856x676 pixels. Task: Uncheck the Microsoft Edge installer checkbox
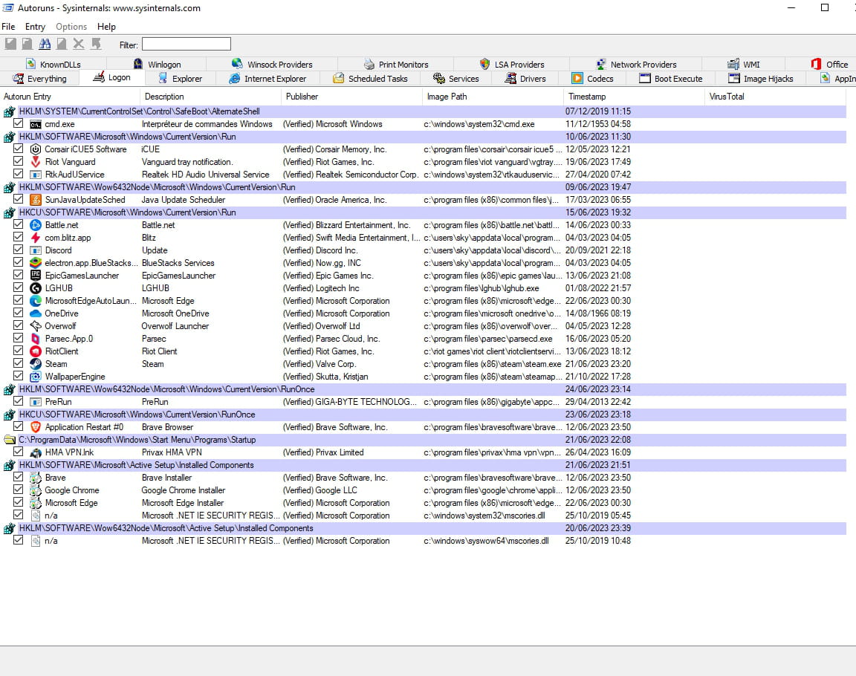tap(18, 502)
